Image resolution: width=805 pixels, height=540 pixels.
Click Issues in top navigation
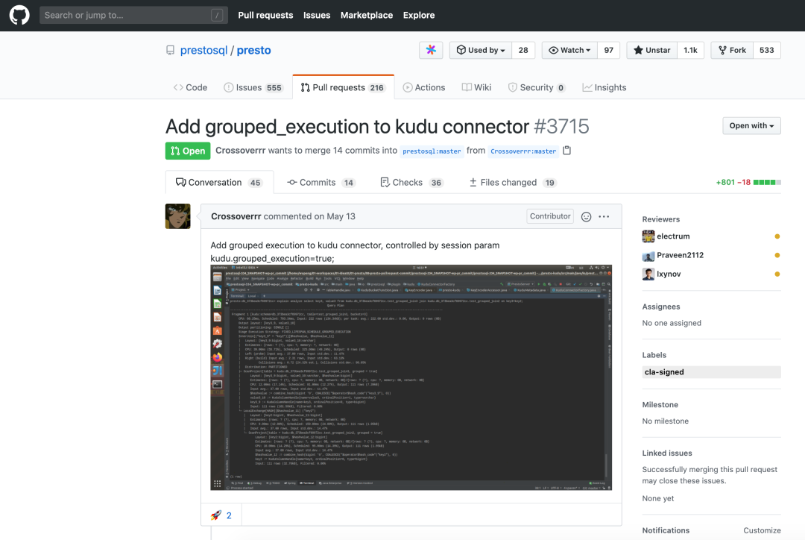click(x=317, y=16)
